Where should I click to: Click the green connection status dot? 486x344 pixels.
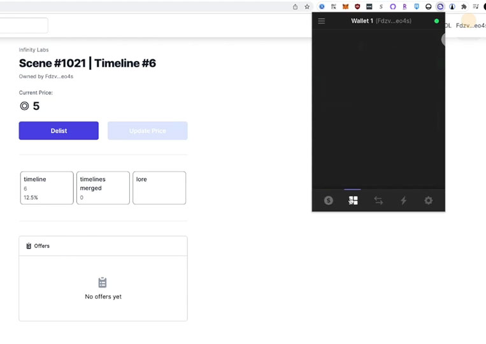coord(436,21)
